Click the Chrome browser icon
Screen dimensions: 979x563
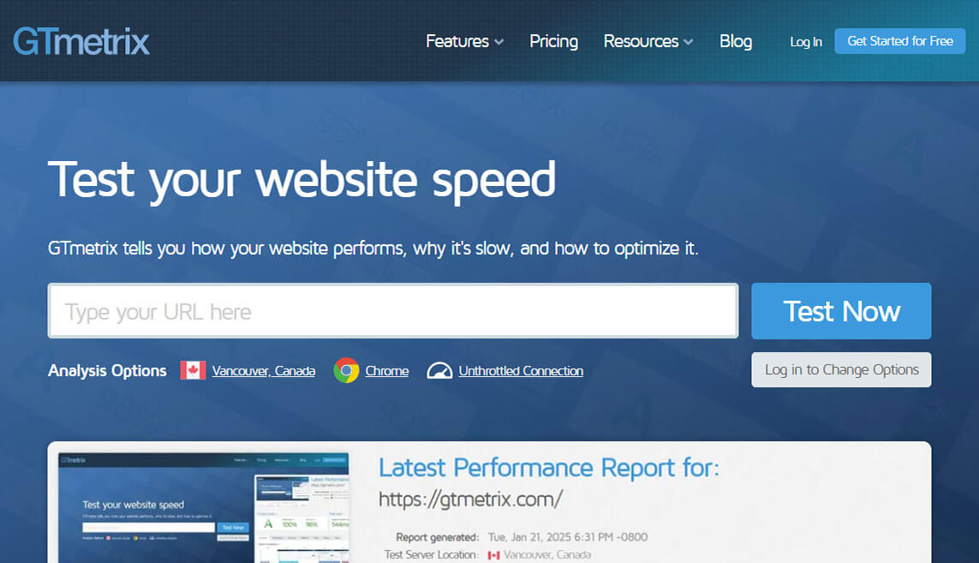pos(346,370)
